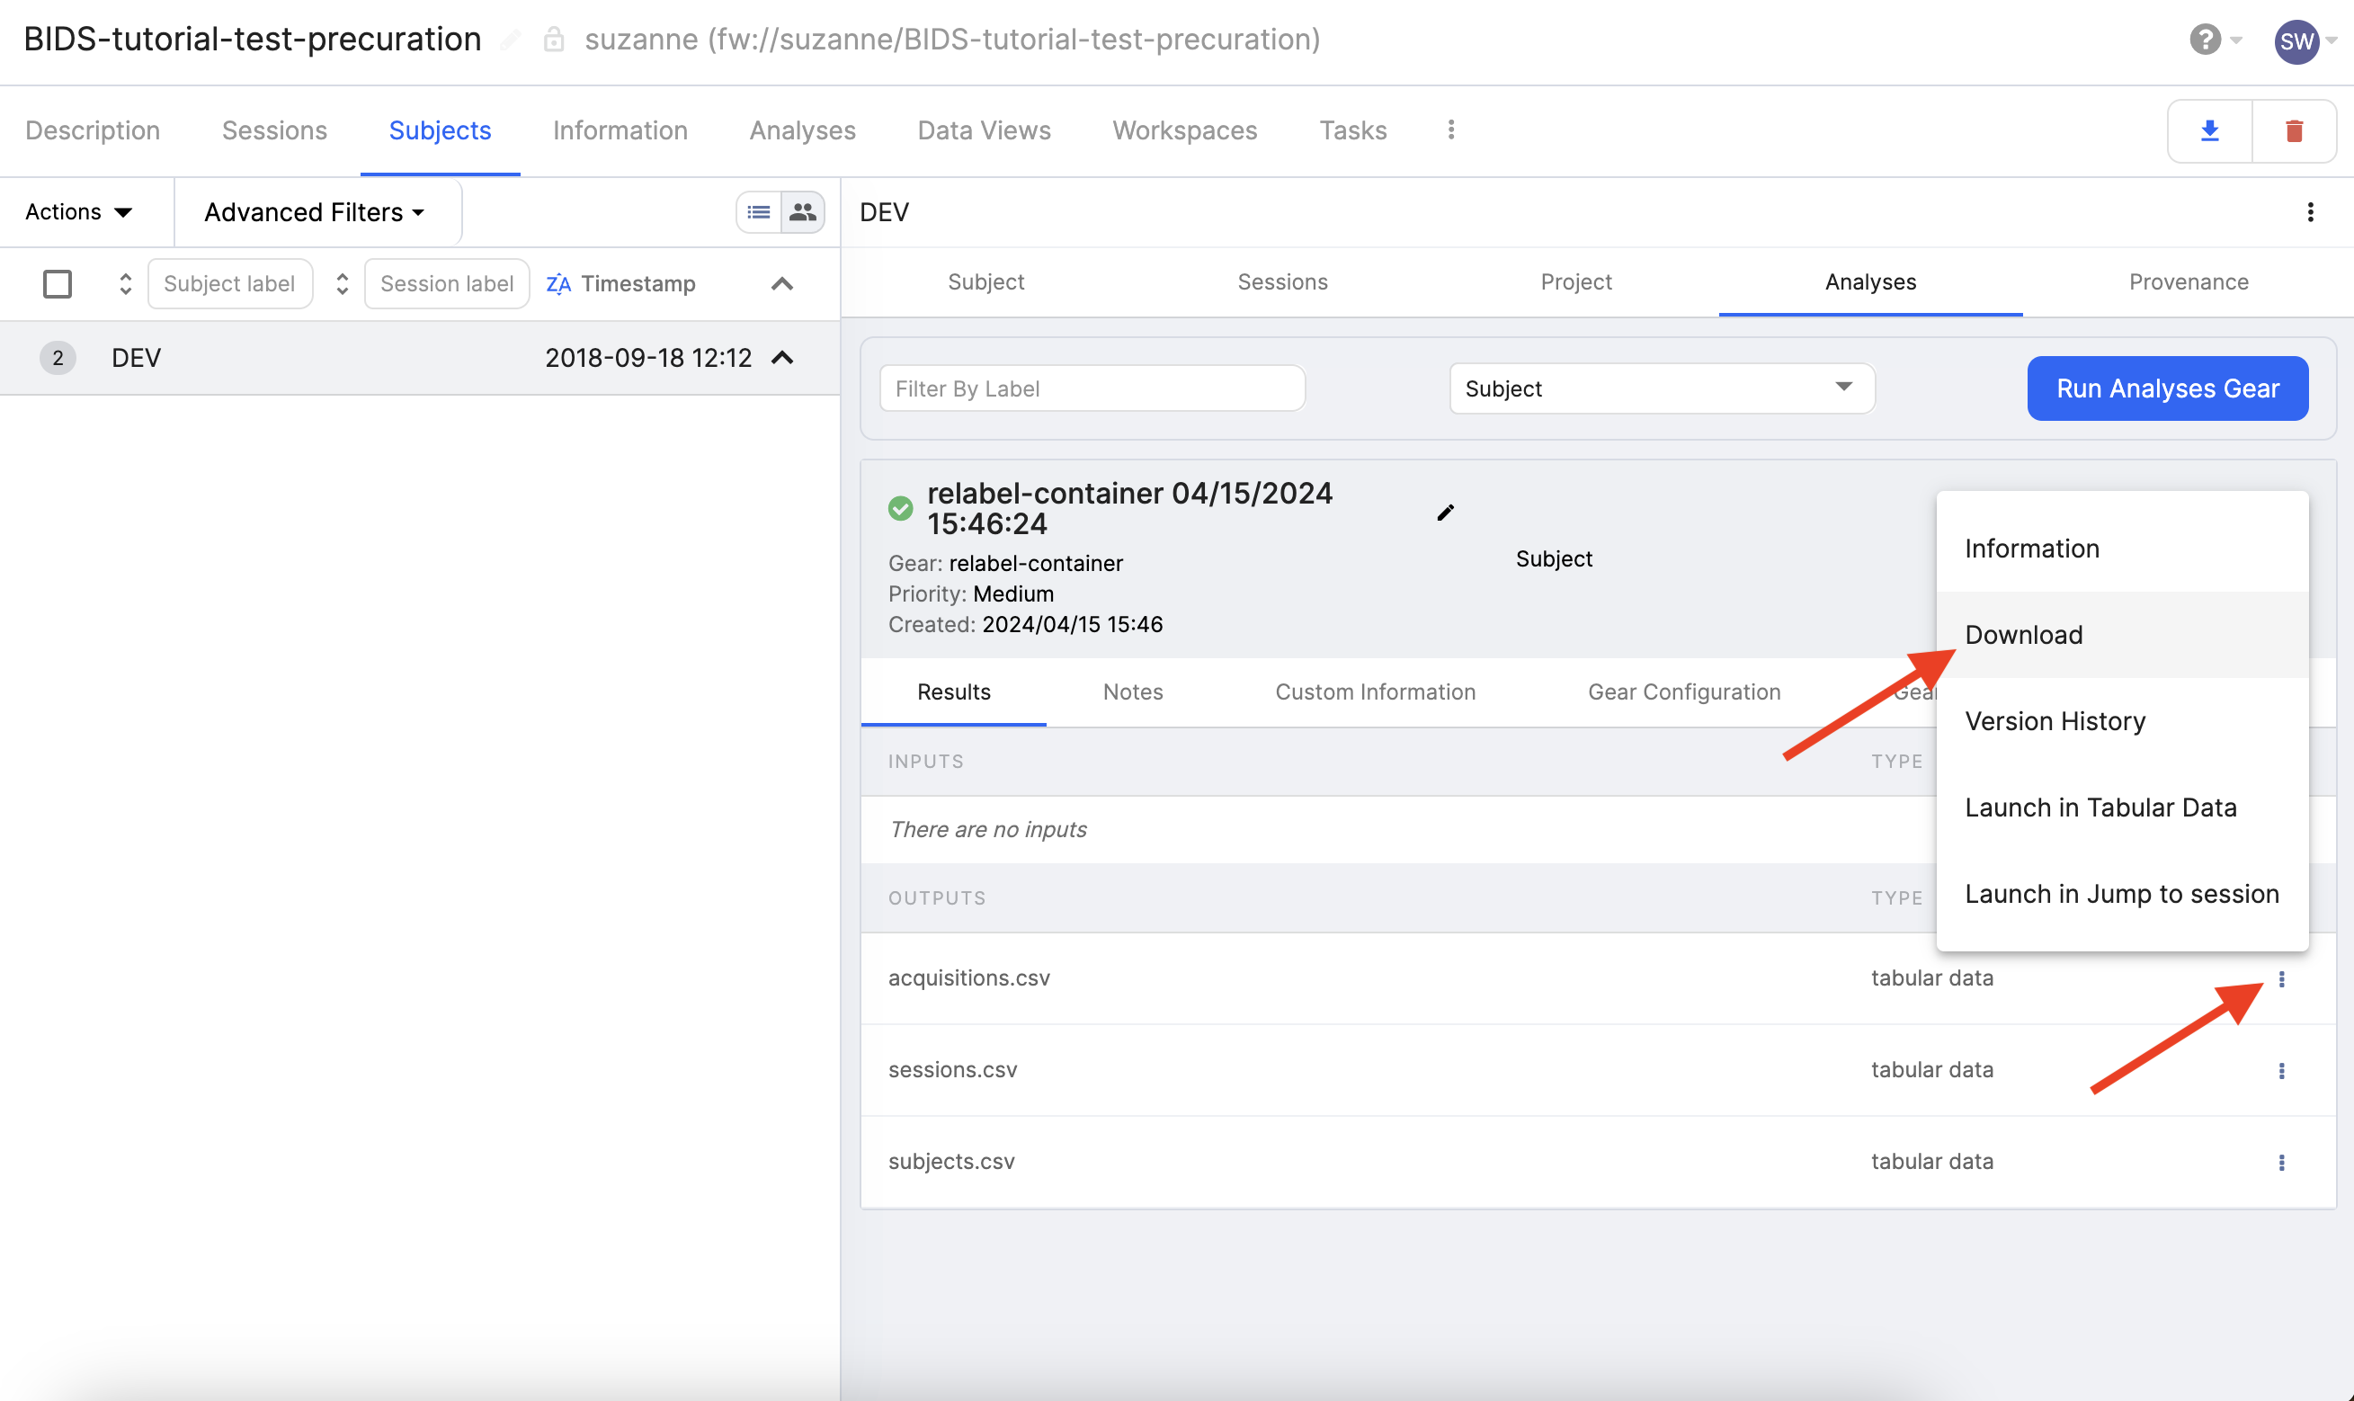Click the lock icon beside project name
2354x1401 pixels.
[x=554, y=40]
